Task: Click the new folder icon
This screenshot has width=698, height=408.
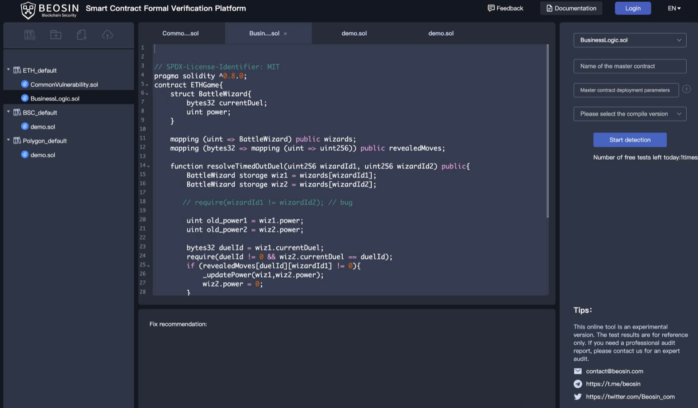Action: 56,35
